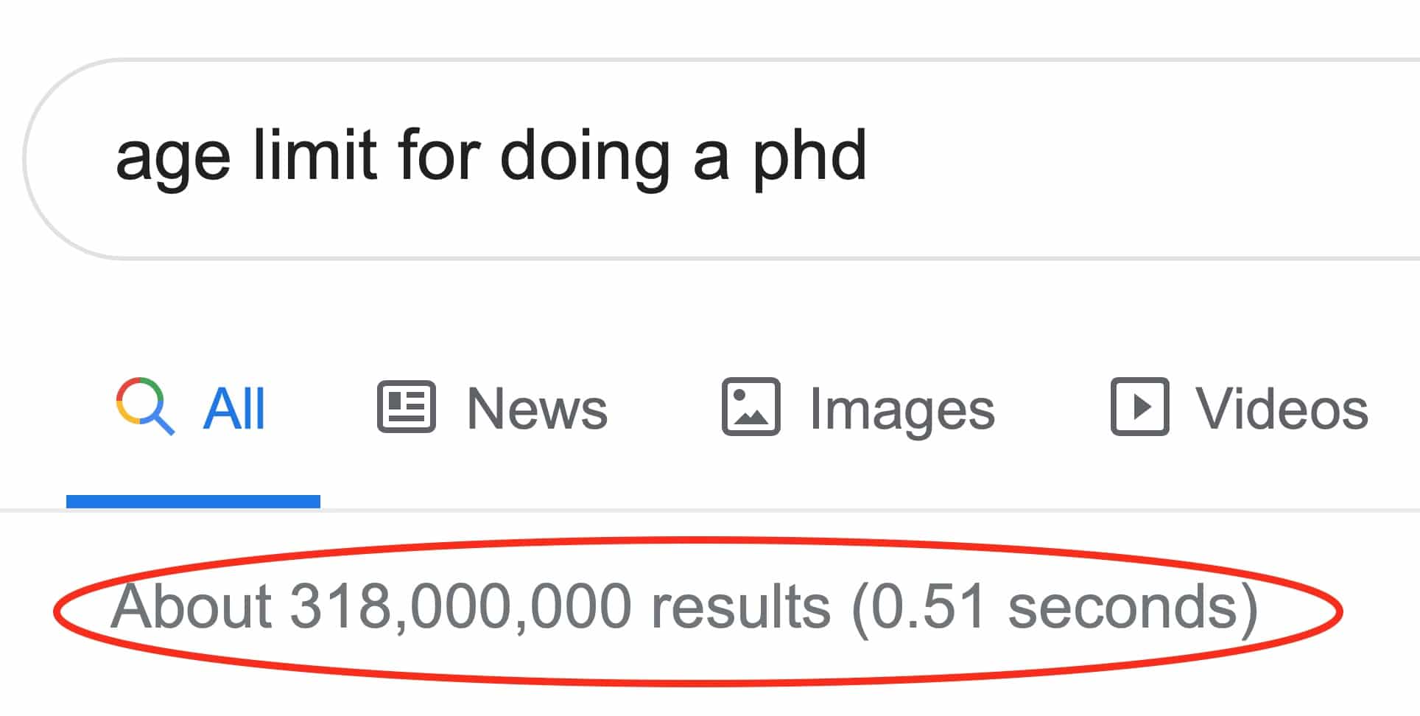This screenshot has width=1420, height=716.
Task: Click the word "About" in the result stats
Action: click(191, 607)
